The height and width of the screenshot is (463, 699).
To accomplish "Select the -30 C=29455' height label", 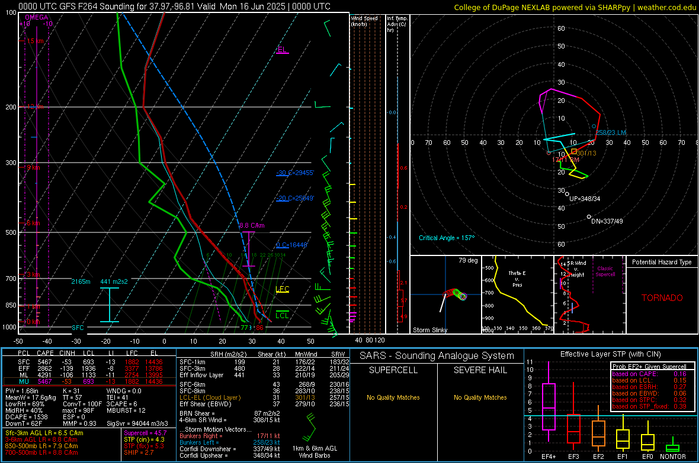I will 295,173.
